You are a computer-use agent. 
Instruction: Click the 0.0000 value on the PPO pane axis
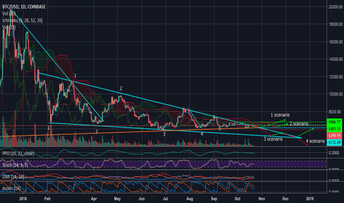click(334, 153)
